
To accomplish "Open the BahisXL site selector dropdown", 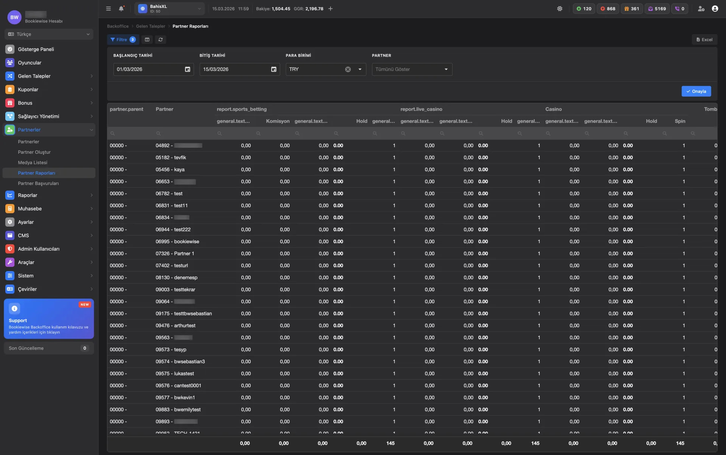I will coord(169,9).
